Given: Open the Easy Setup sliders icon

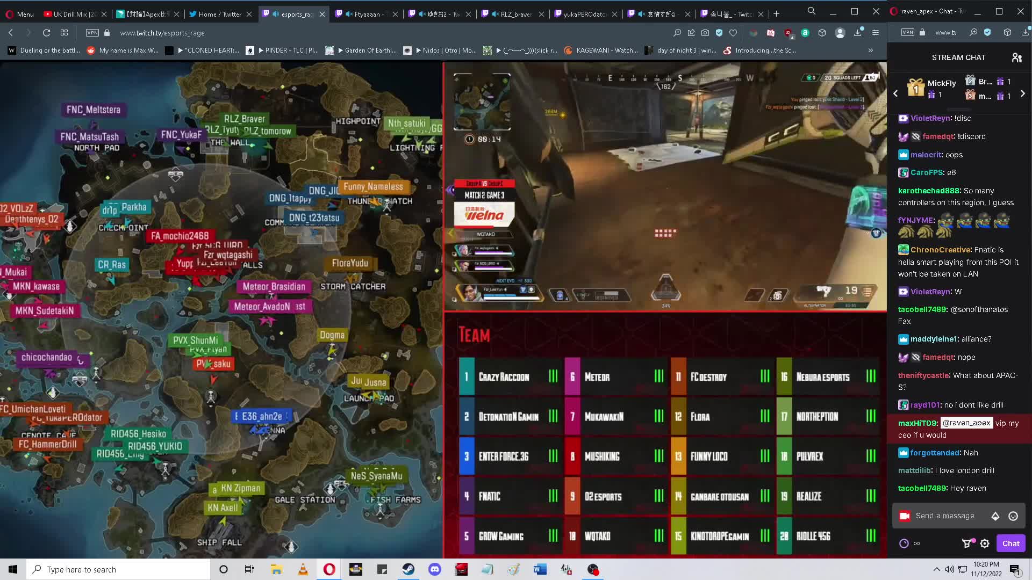Looking at the screenshot, I should click(x=876, y=33).
